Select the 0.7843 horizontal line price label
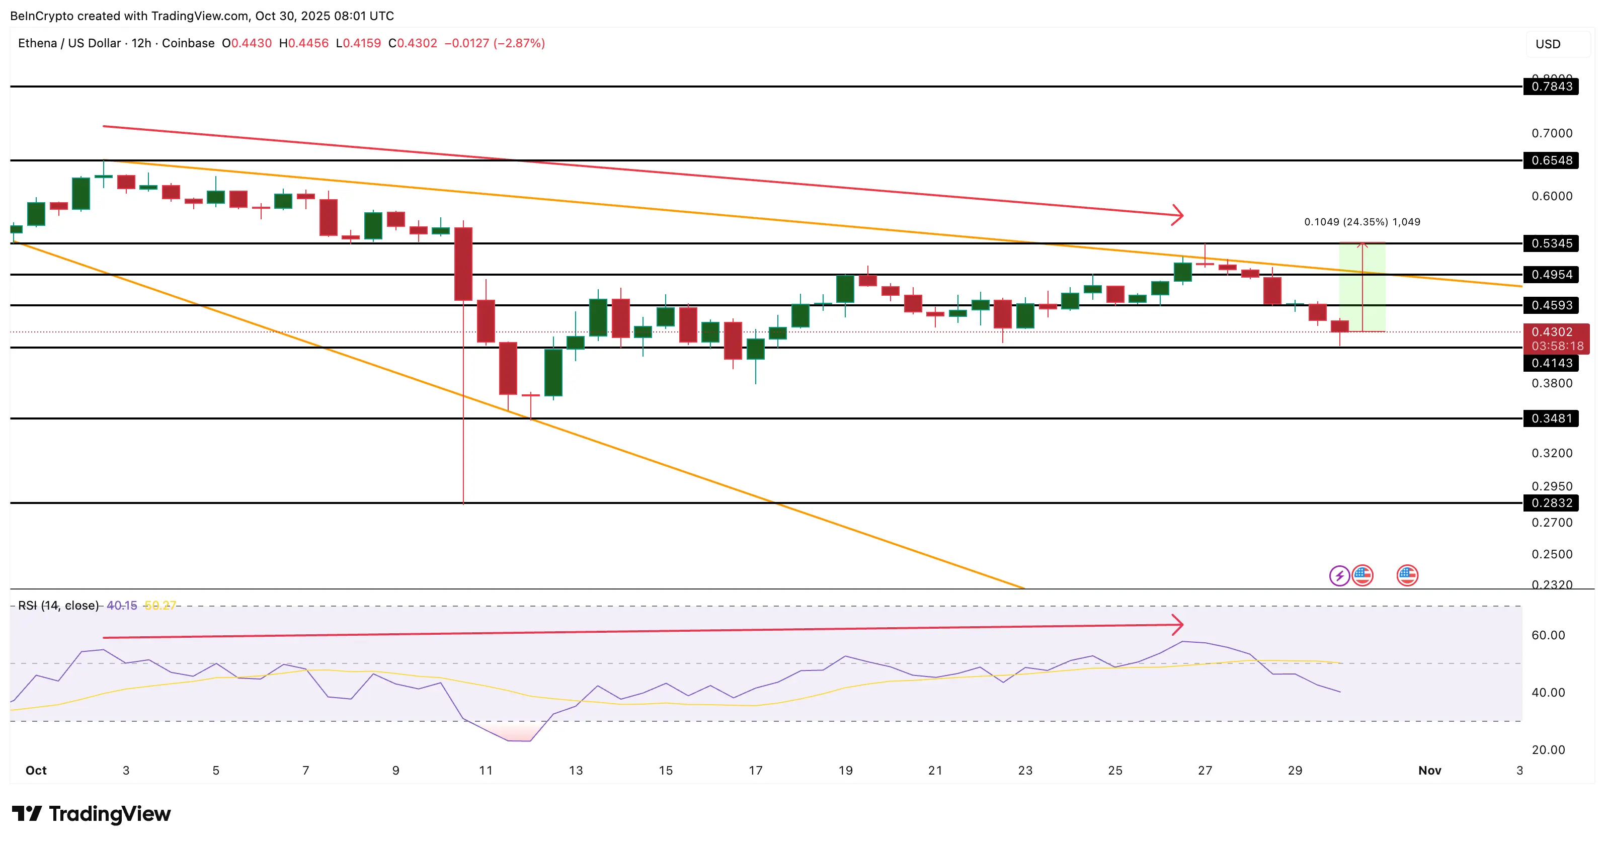The width and height of the screenshot is (1605, 844). [1552, 87]
